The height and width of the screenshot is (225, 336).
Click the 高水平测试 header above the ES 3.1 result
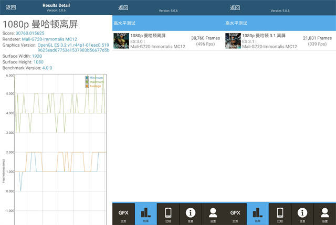[236, 23]
